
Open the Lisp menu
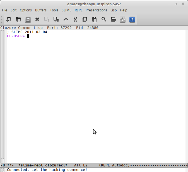tap(114, 10)
